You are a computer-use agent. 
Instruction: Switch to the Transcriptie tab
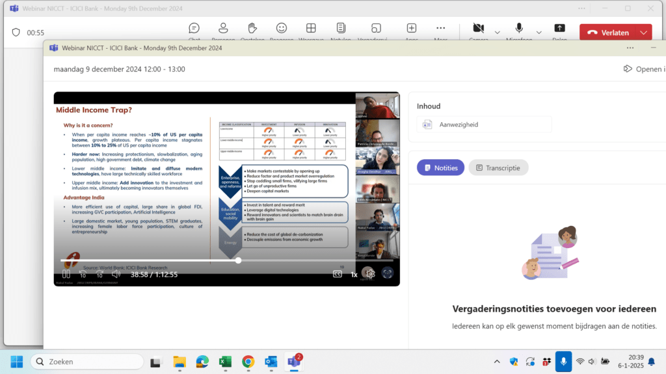click(498, 168)
